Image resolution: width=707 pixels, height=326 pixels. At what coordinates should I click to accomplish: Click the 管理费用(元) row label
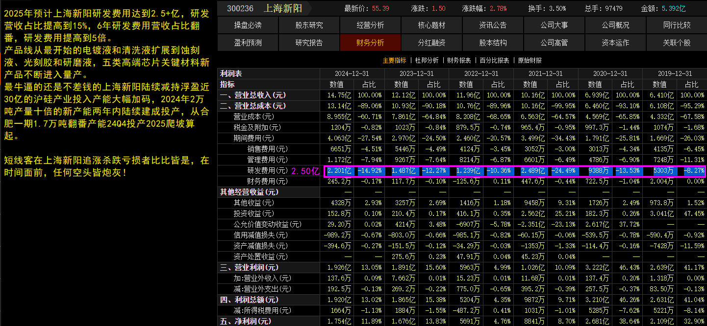tap(268, 160)
